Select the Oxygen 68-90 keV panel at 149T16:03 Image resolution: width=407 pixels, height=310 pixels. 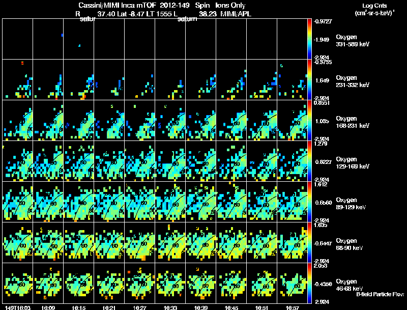(x=18, y=243)
